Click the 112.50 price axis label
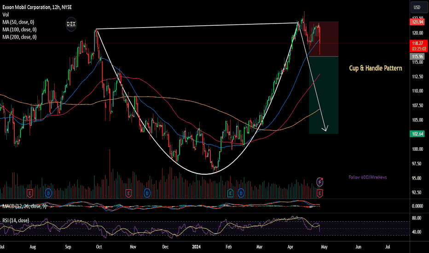 tap(417, 76)
